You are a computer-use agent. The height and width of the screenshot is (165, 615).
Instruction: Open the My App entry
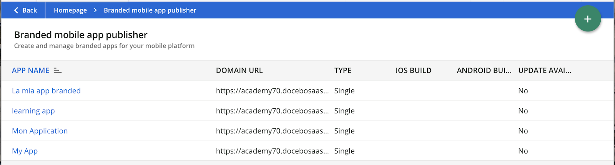click(x=25, y=151)
